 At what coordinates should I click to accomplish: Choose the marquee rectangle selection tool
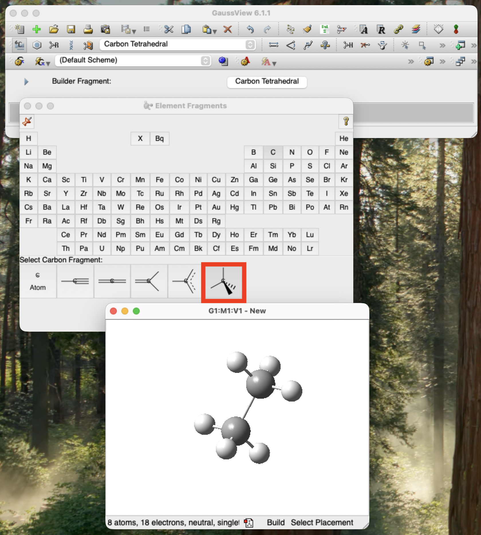click(422, 45)
